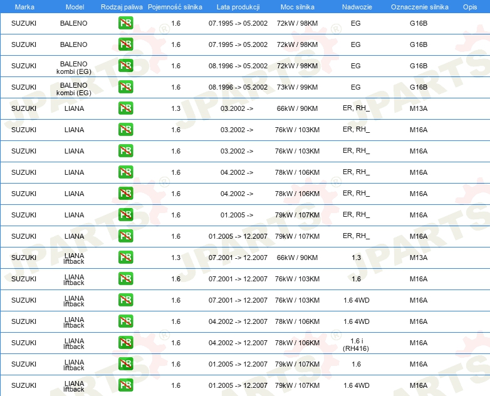490x396 pixels.
Task: Select BALENO kombi (EG) in the 72kW row
Action: 74,68
